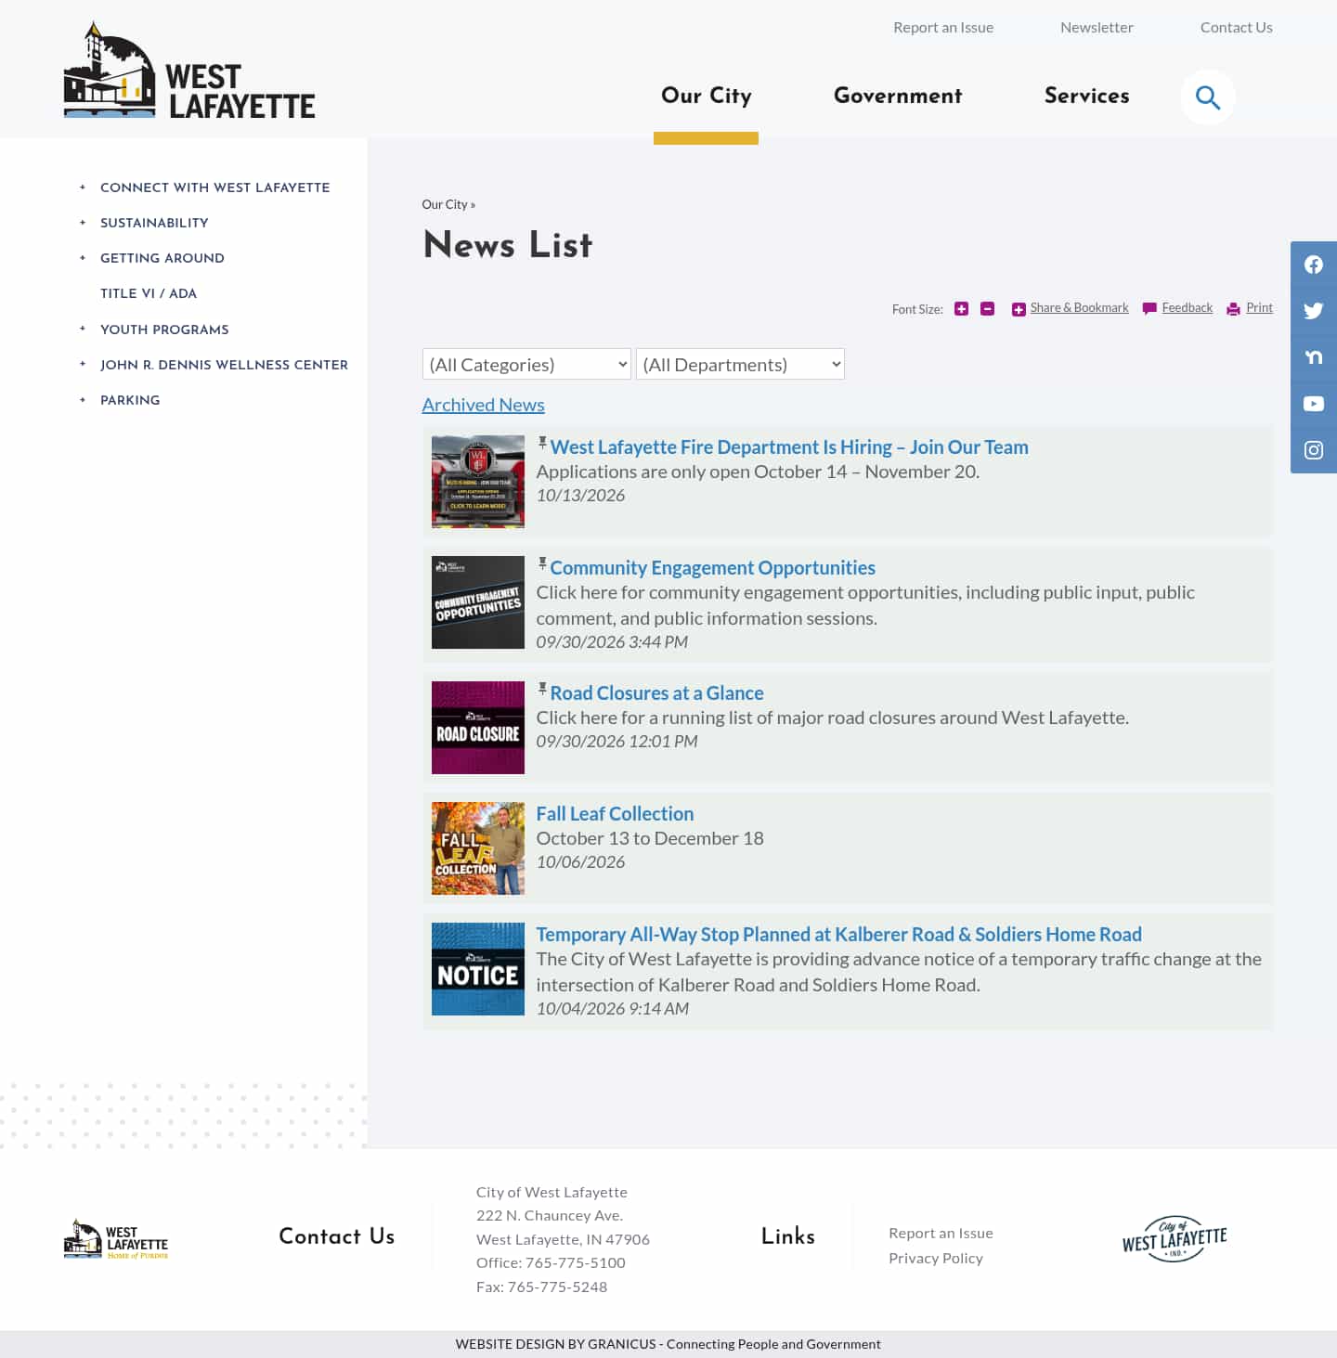Viewport: 1337px width, 1358px height.
Task: Expand the Youth Programs sidebar item
Action: (x=83, y=330)
